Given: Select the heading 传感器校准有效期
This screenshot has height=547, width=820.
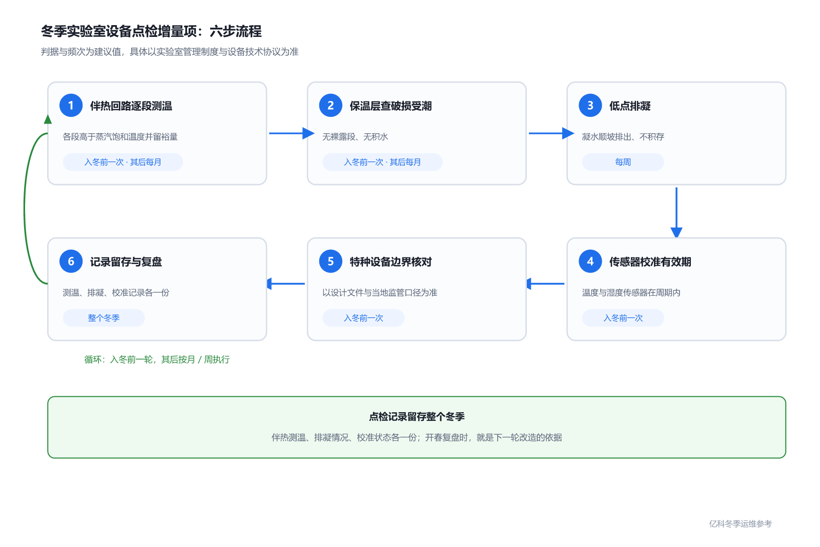Looking at the screenshot, I should pos(650,262).
